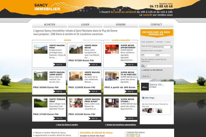The image size is (206, 137).
Task: Click the PRIX 27430 Euros FAI text
Action: [46, 114]
